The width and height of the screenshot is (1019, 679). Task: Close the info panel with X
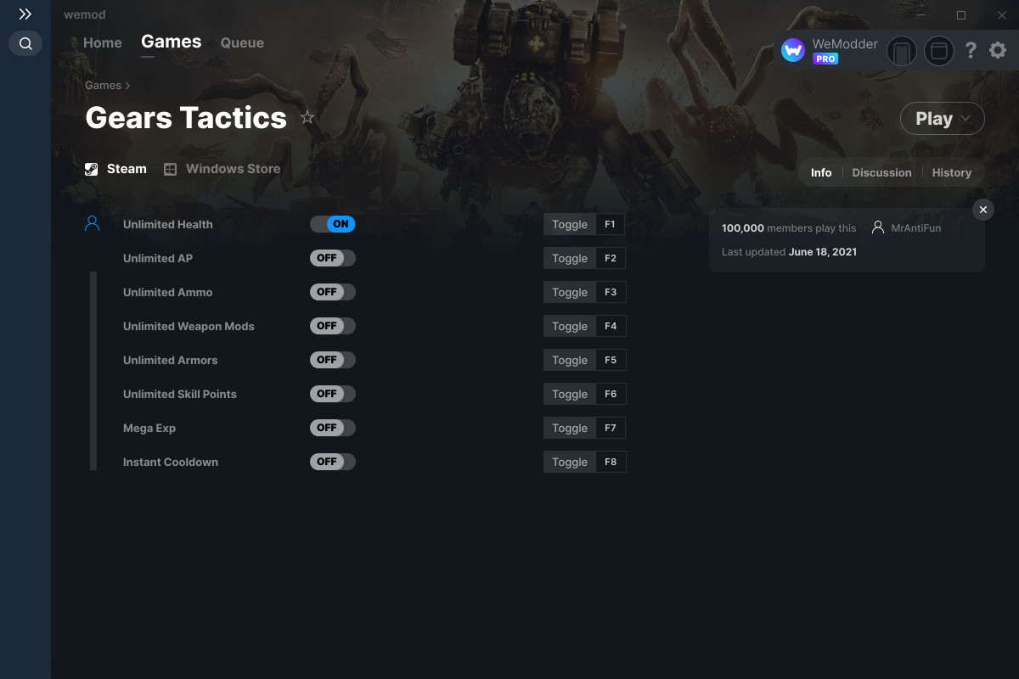click(982, 210)
